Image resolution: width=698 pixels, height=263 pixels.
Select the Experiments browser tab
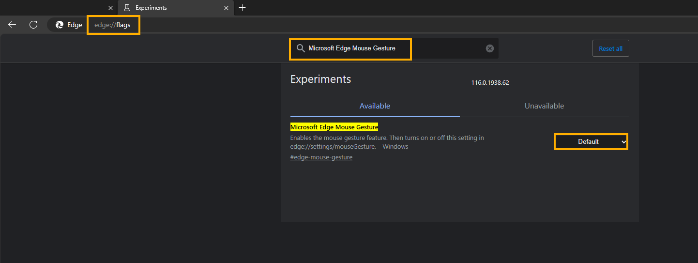coord(176,8)
